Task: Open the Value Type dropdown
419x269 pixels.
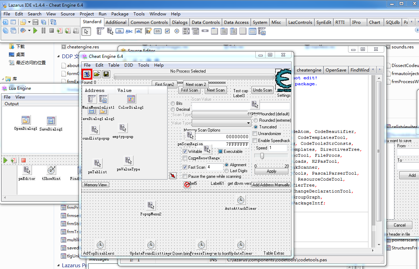Action: coord(221,123)
